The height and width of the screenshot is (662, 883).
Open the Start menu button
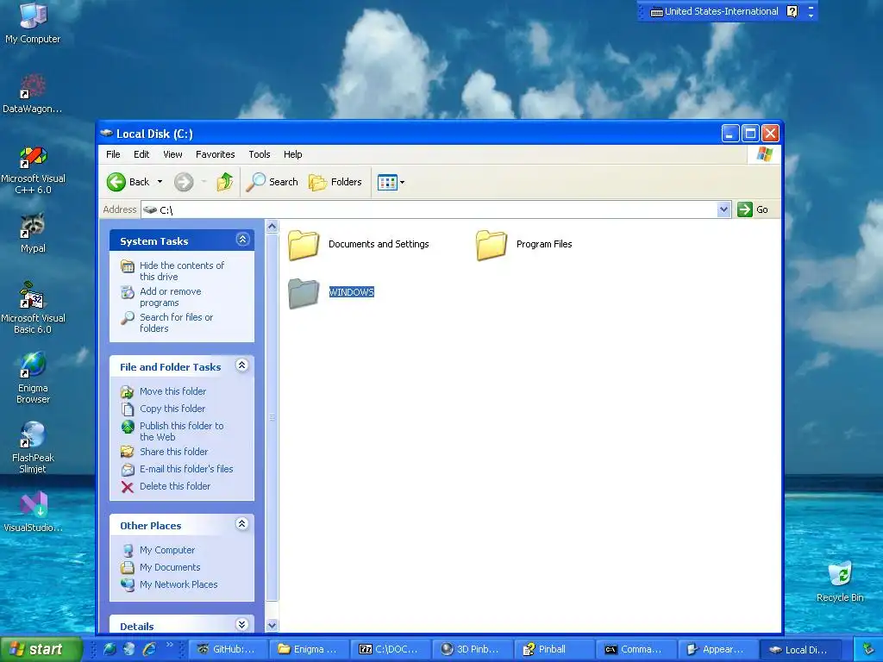[41, 649]
